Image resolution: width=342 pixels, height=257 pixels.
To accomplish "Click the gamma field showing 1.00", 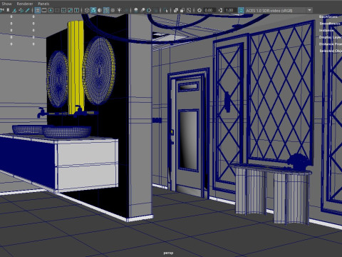I will coord(230,10).
